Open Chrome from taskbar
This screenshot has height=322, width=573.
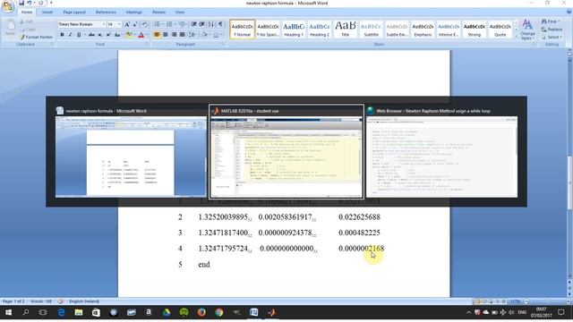pos(218,312)
